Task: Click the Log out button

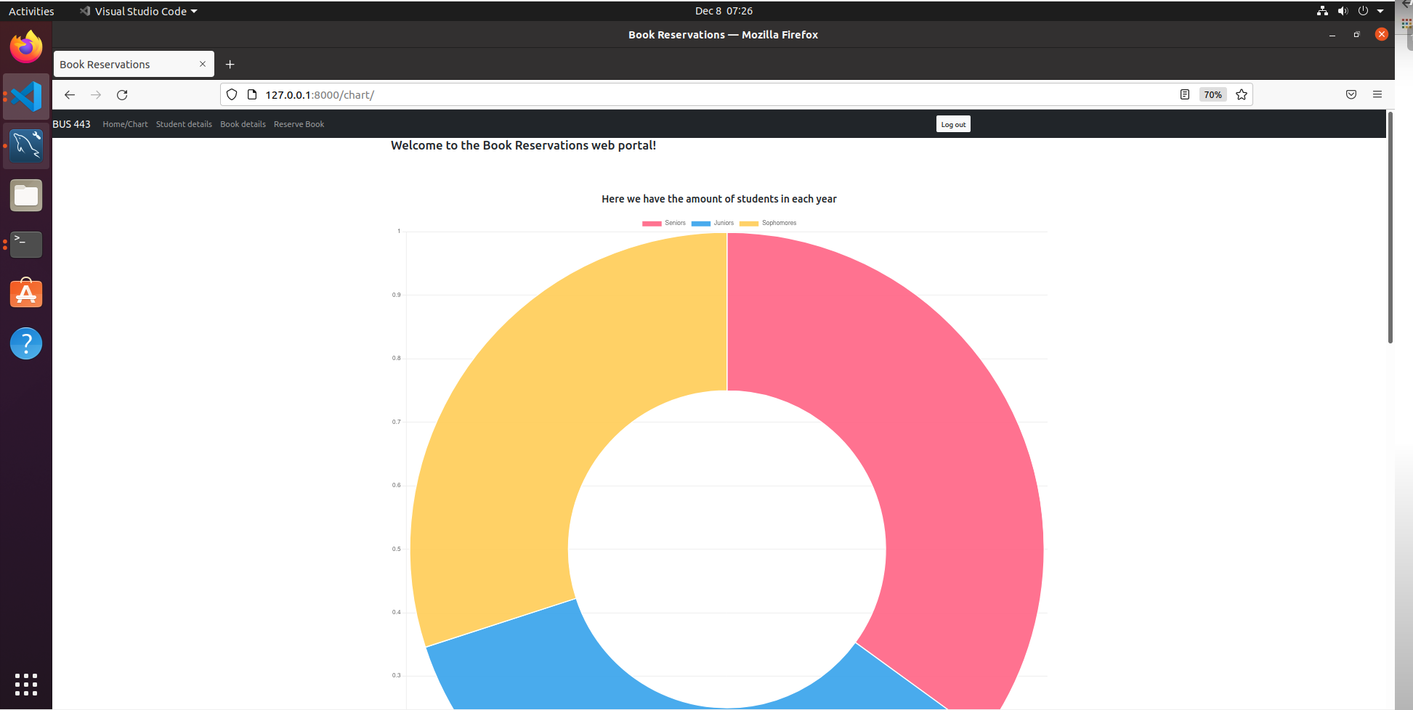Action: coord(952,123)
